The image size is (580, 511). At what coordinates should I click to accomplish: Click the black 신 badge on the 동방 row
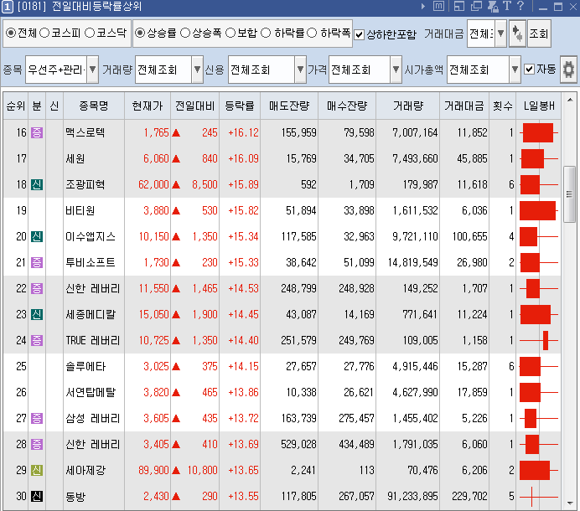coord(37,496)
